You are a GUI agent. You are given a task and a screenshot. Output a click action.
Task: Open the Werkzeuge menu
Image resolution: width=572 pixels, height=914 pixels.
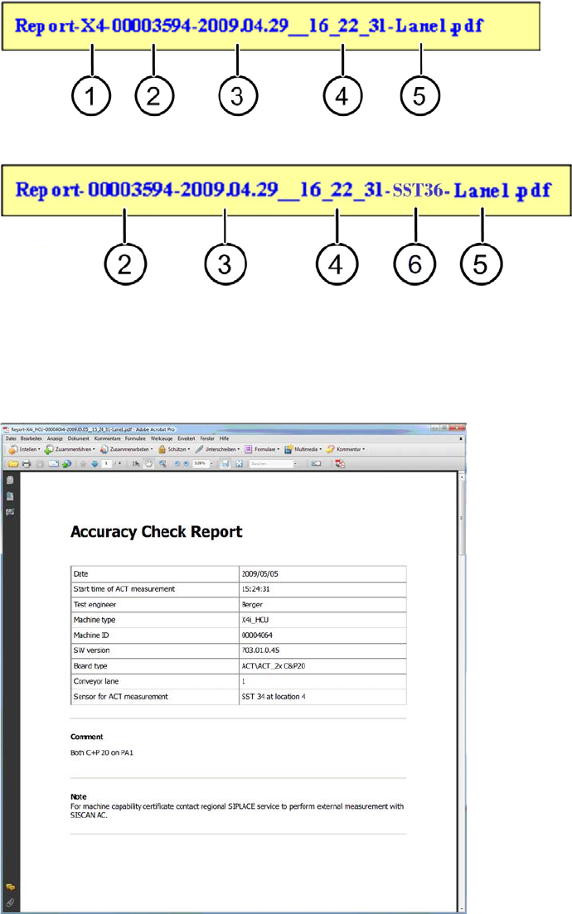[162, 438]
